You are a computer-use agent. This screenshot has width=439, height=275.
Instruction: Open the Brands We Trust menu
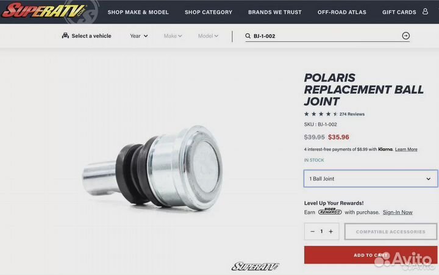(x=274, y=12)
